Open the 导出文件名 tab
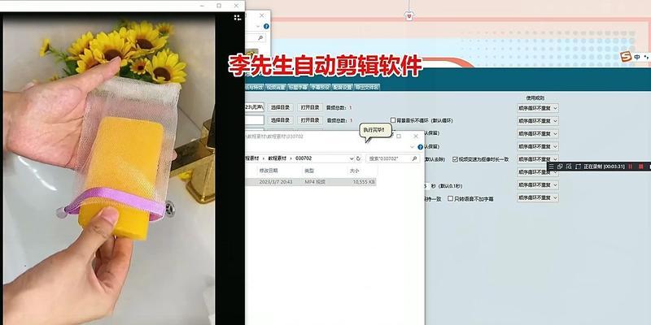651x325 pixels. (x=367, y=87)
